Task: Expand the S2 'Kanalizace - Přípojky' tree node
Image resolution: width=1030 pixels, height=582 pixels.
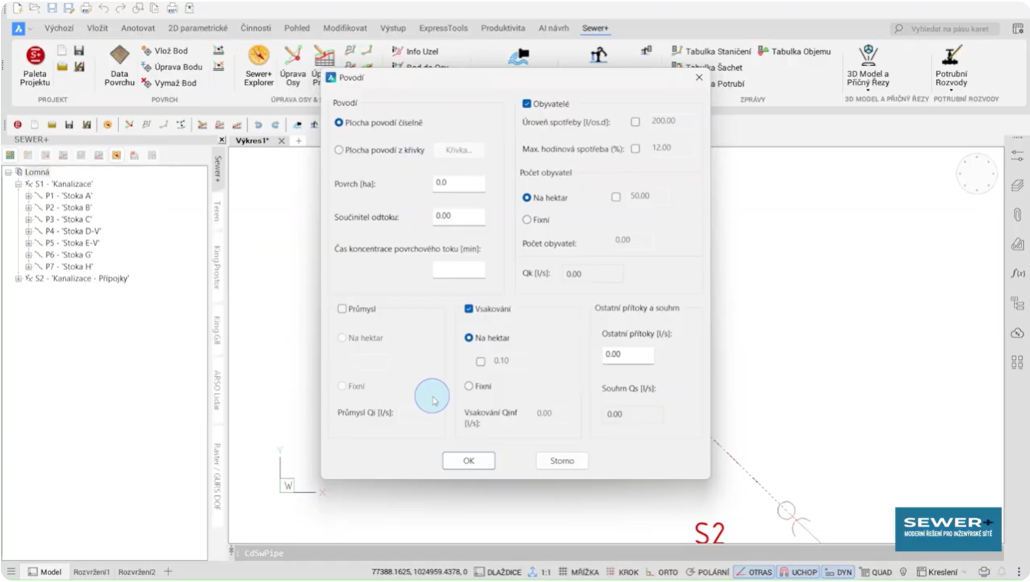Action: (x=18, y=278)
